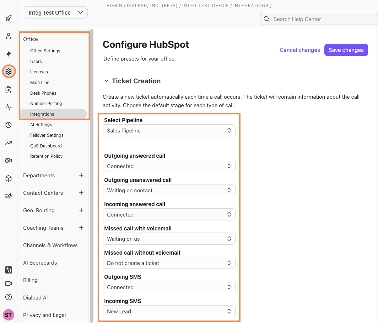Click the video meetings camera icon

[x=9, y=283]
